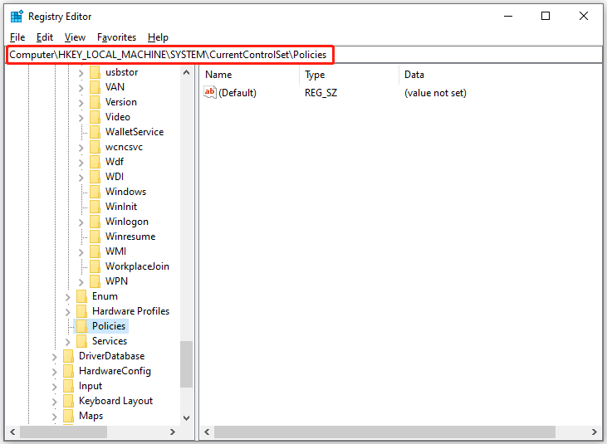The width and height of the screenshot is (607, 444).
Task: Expand the Winlogon key
Action: (x=81, y=222)
